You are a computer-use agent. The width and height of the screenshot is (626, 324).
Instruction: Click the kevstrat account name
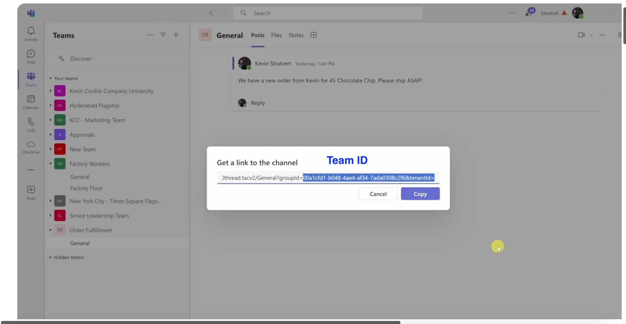click(x=550, y=13)
